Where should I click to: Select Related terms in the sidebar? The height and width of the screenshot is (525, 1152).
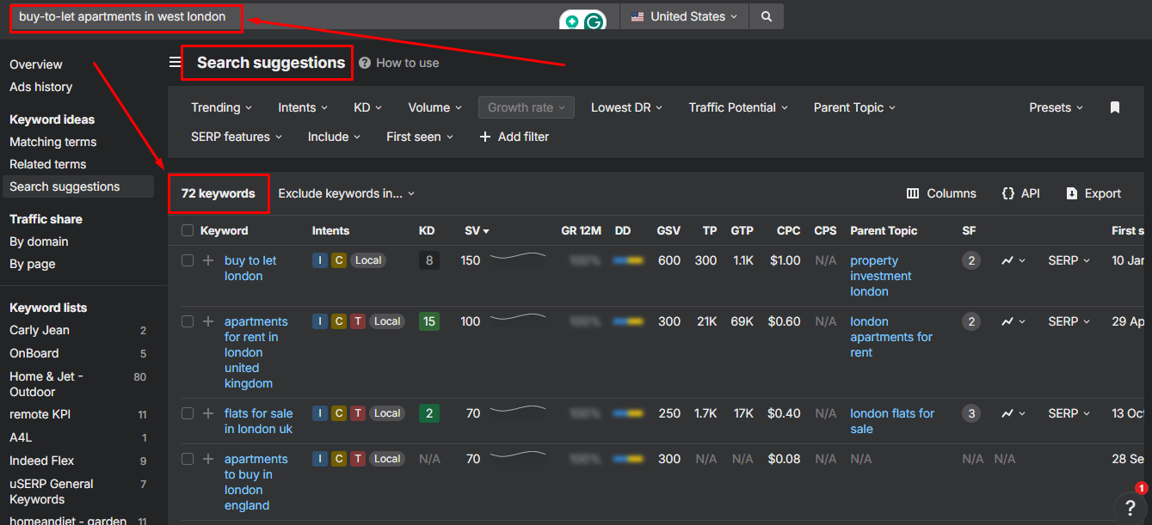[x=47, y=164]
